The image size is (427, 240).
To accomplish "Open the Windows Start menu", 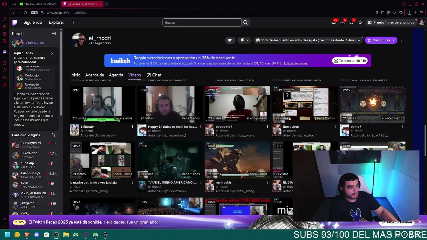I will coord(7,235).
